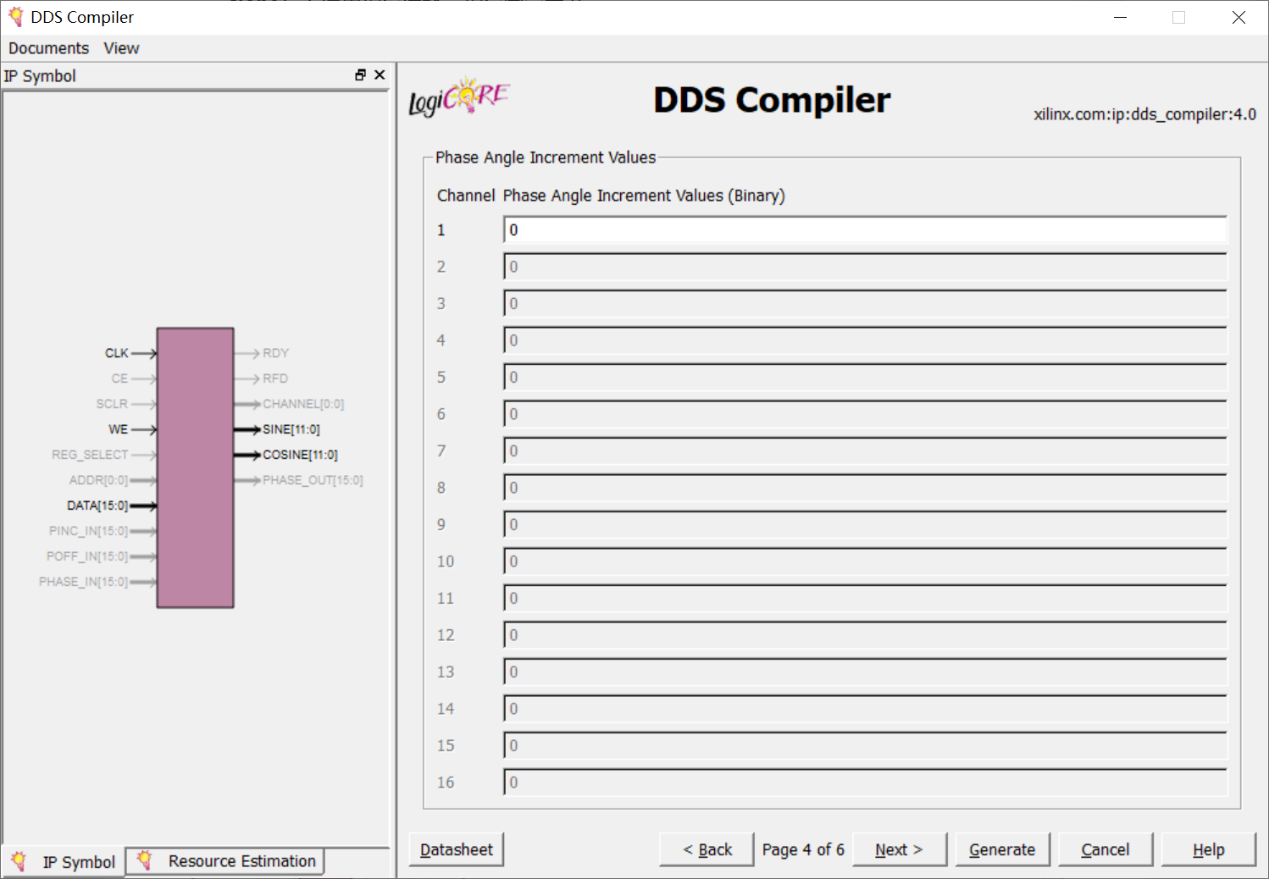This screenshot has width=1269, height=879.
Task: Click the Channel column header
Action: [x=466, y=196]
